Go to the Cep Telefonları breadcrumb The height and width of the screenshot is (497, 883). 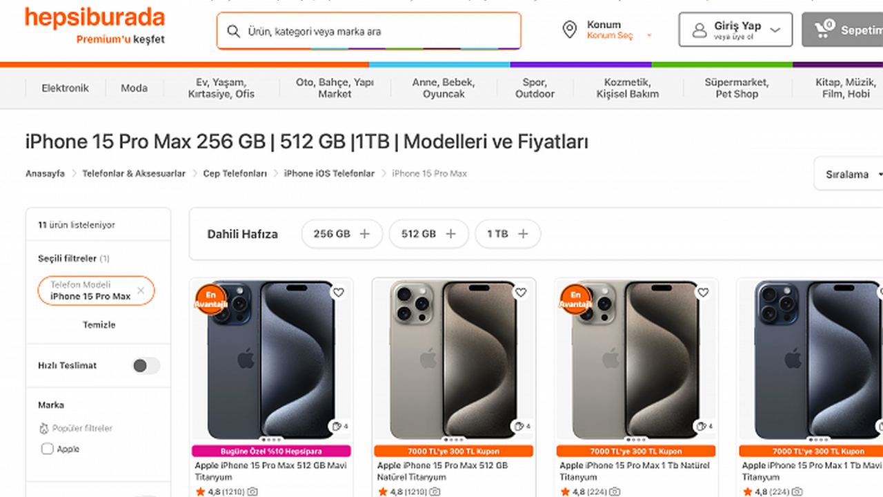pos(235,174)
